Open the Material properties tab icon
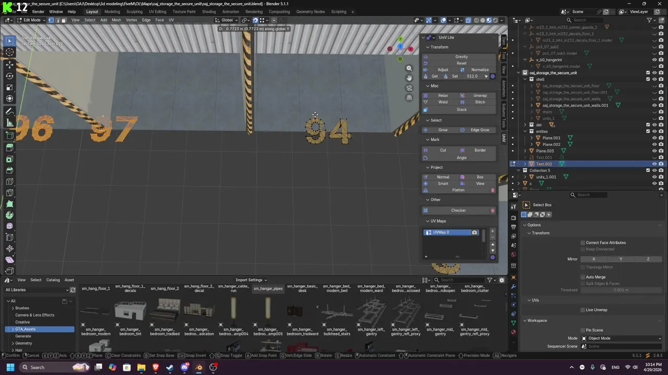This screenshot has height=375, width=668. click(514, 332)
